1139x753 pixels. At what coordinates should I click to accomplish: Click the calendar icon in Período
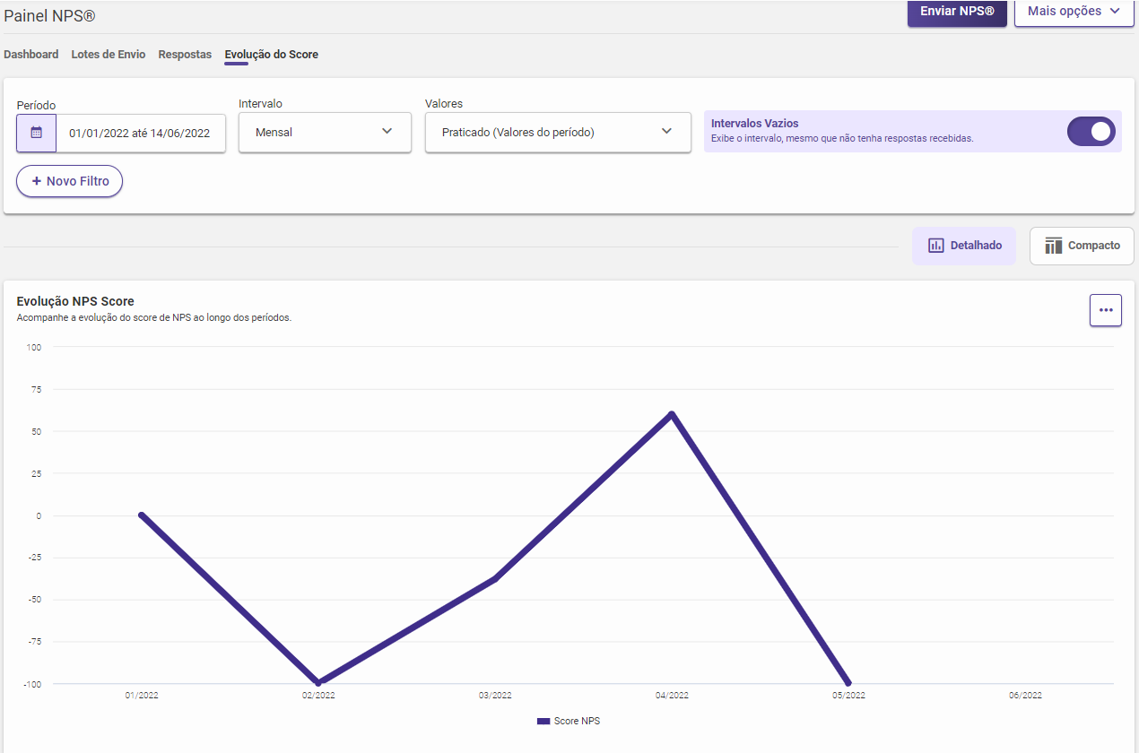pyautogui.click(x=36, y=133)
